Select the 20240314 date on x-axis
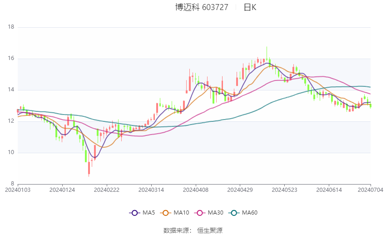The image size is (386, 235). [x=151, y=189]
